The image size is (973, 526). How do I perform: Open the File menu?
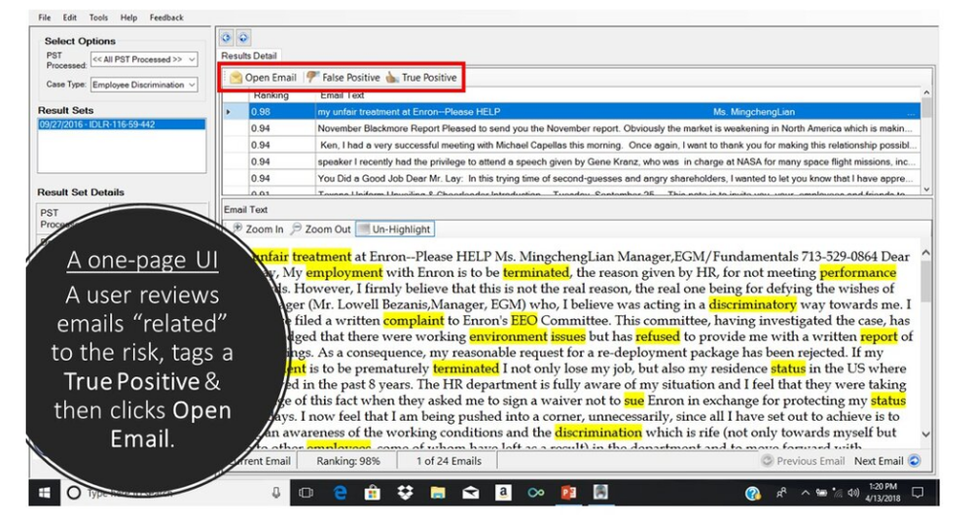point(44,18)
